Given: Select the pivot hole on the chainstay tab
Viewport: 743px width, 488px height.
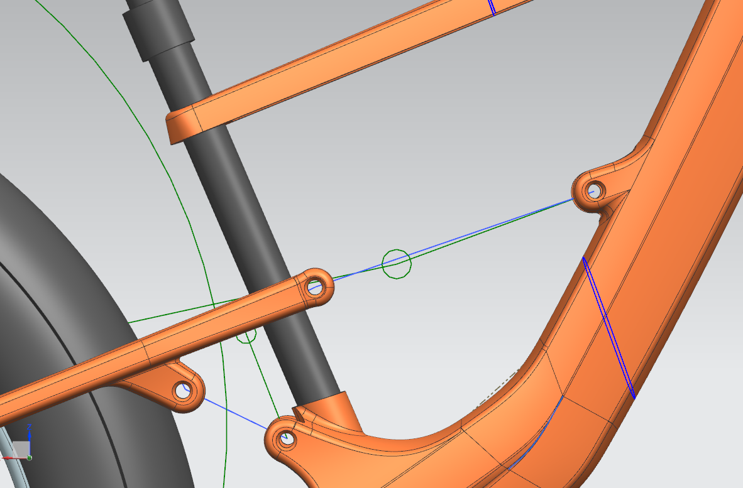Looking at the screenshot, I should point(183,392).
